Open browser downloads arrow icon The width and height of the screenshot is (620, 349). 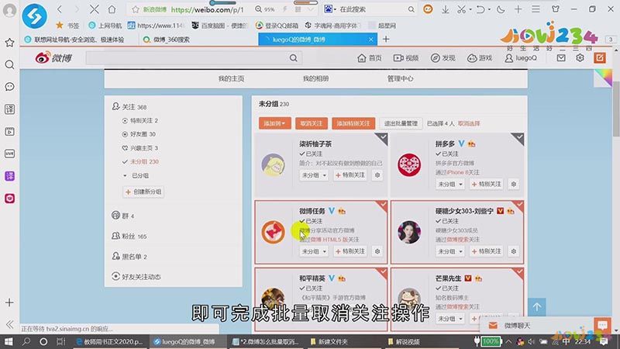[445, 9]
